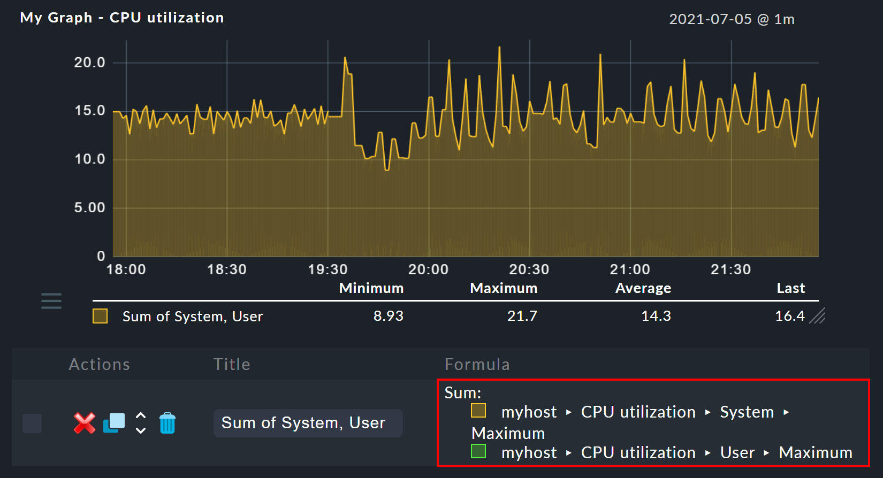Click the down chevron to move metric down
Viewport: 883px width, 478px height.
coord(141,430)
